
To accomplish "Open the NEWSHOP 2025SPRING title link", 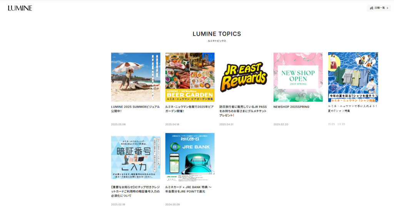I will pyautogui.click(x=291, y=107).
